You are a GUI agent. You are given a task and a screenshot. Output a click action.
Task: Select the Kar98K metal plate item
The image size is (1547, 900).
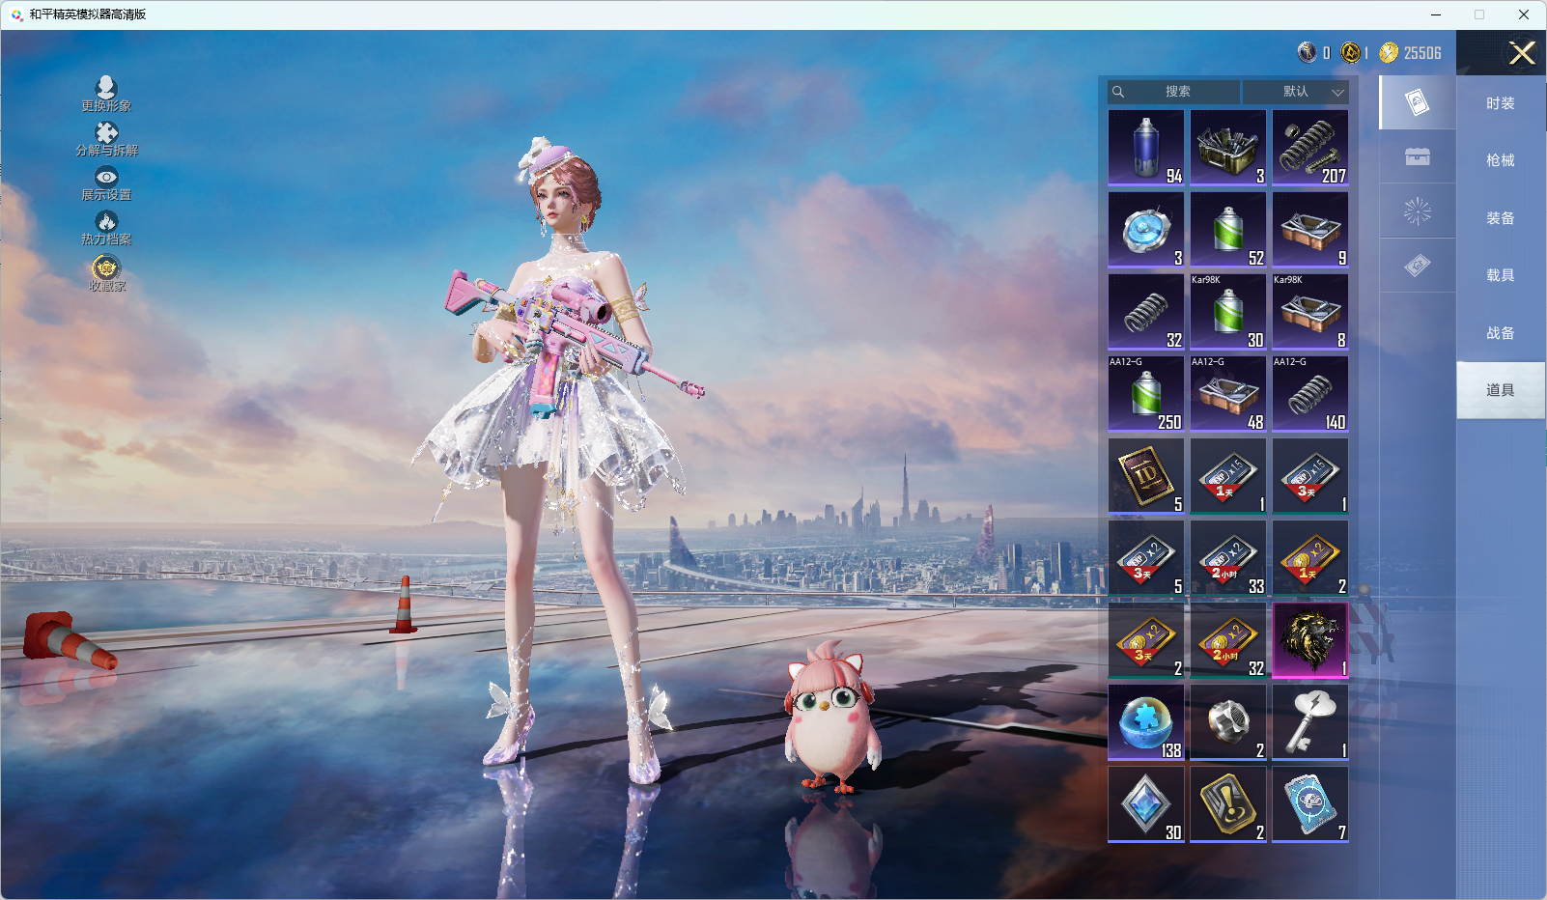coord(1310,312)
